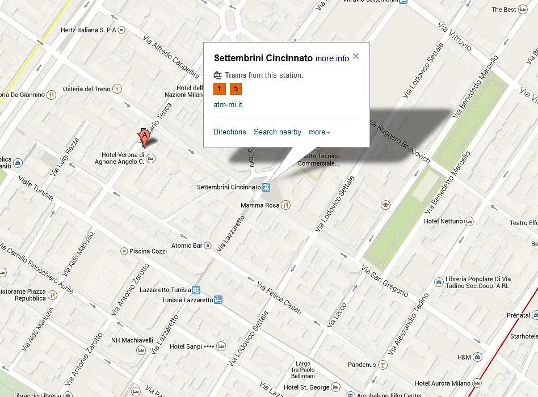Select the Hotel Sanpi bed icon
The height and width of the screenshot is (397, 538).
tap(221, 347)
